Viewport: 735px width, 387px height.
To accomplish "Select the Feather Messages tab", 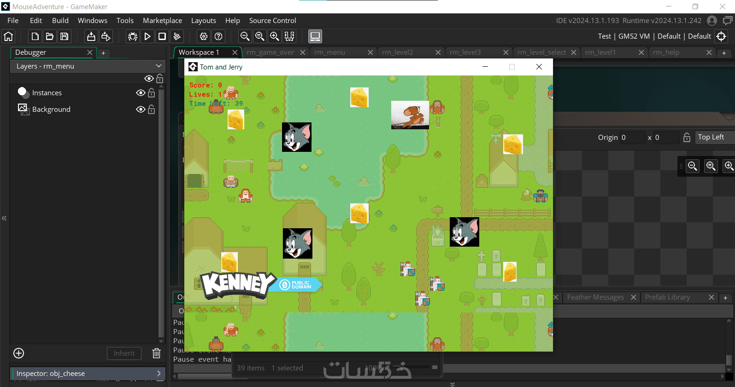I will (x=595, y=297).
